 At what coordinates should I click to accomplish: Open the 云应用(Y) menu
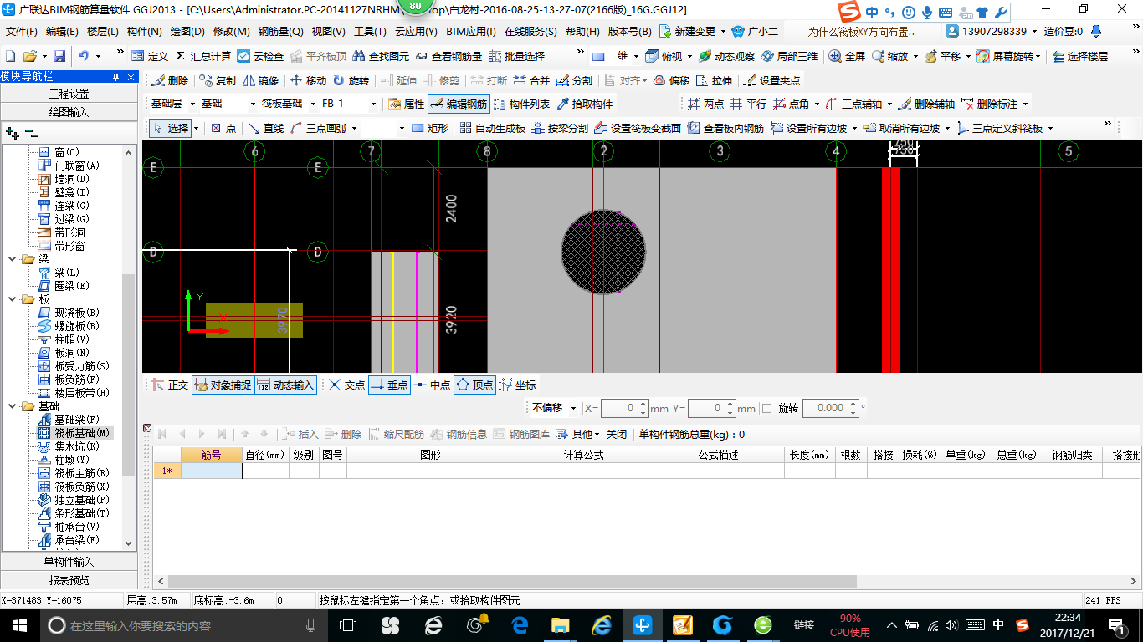[416, 32]
